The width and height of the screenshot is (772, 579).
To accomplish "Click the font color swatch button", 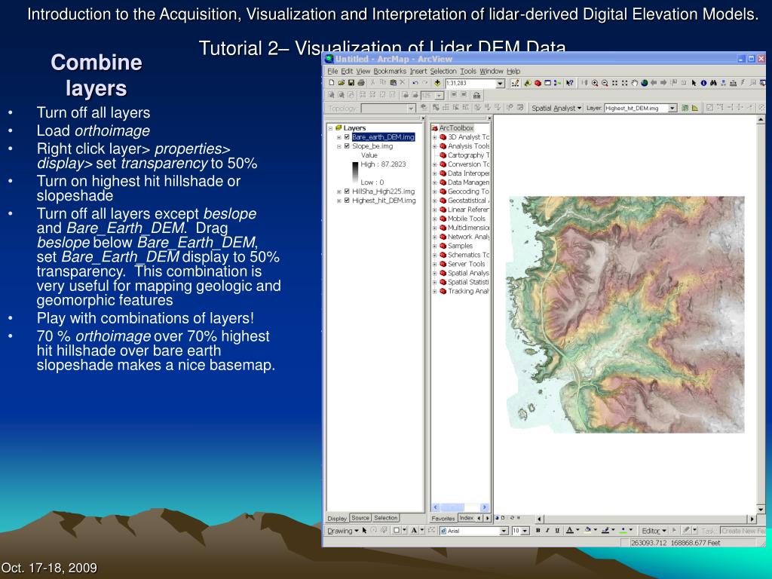I will click(x=570, y=530).
